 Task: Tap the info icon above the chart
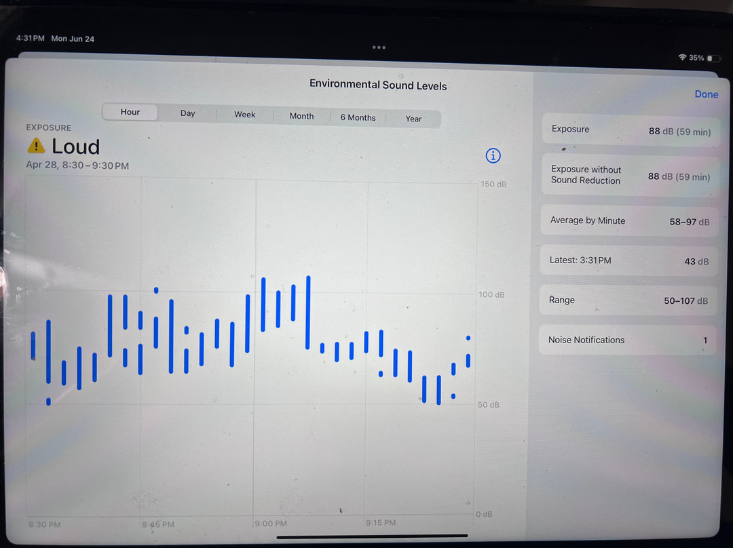(x=493, y=156)
